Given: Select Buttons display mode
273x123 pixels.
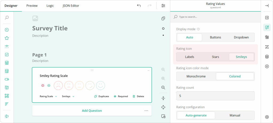Looking at the screenshot, I should [215, 37].
